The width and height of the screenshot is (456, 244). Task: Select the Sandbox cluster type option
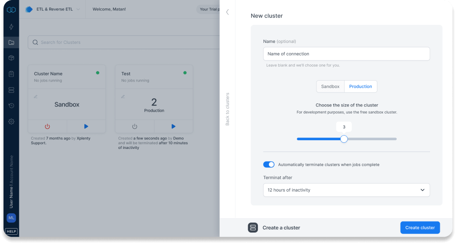[x=330, y=87]
